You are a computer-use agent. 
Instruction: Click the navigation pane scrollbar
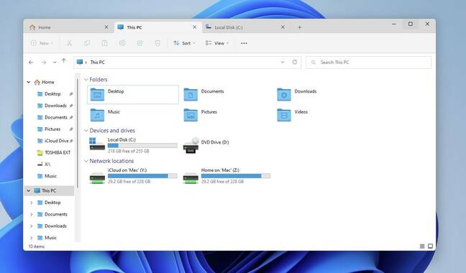[77, 132]
